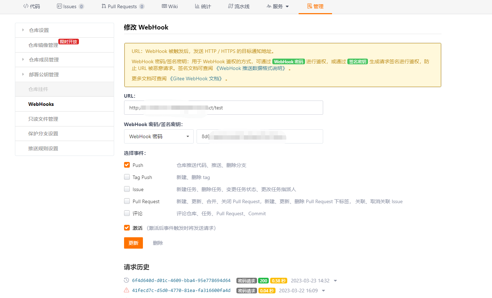This screenshot has width=492, height=298.
Task: Open the 代码 code tab
Action: pyautogui.click(x=32, y=6)
